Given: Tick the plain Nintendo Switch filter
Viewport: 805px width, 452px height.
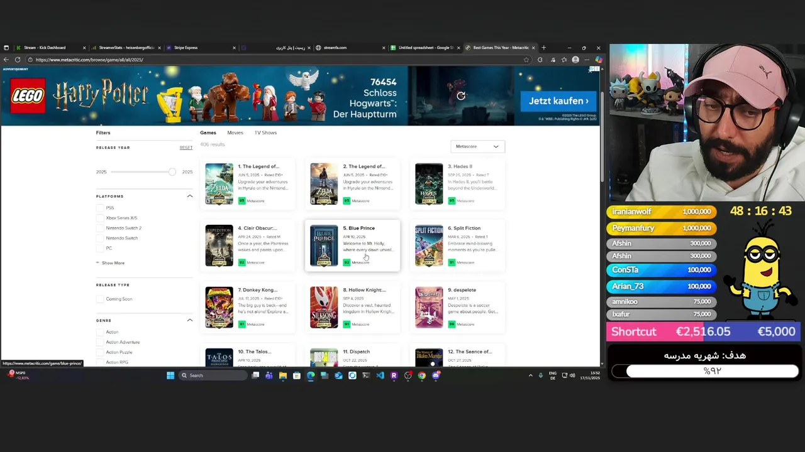Looking at the screenshot, I should (x=100, y=238).
